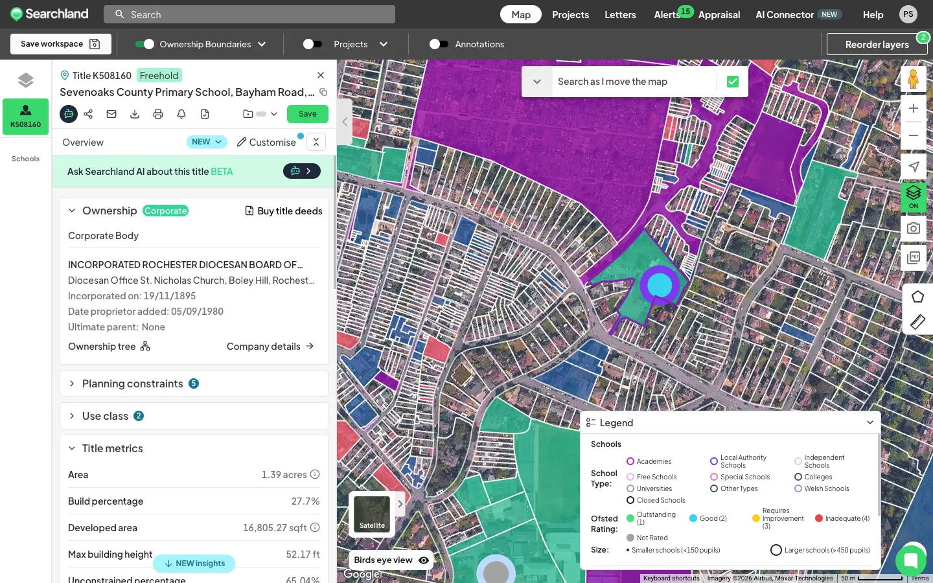Toggle the Annotations switch

click(439, 44)
